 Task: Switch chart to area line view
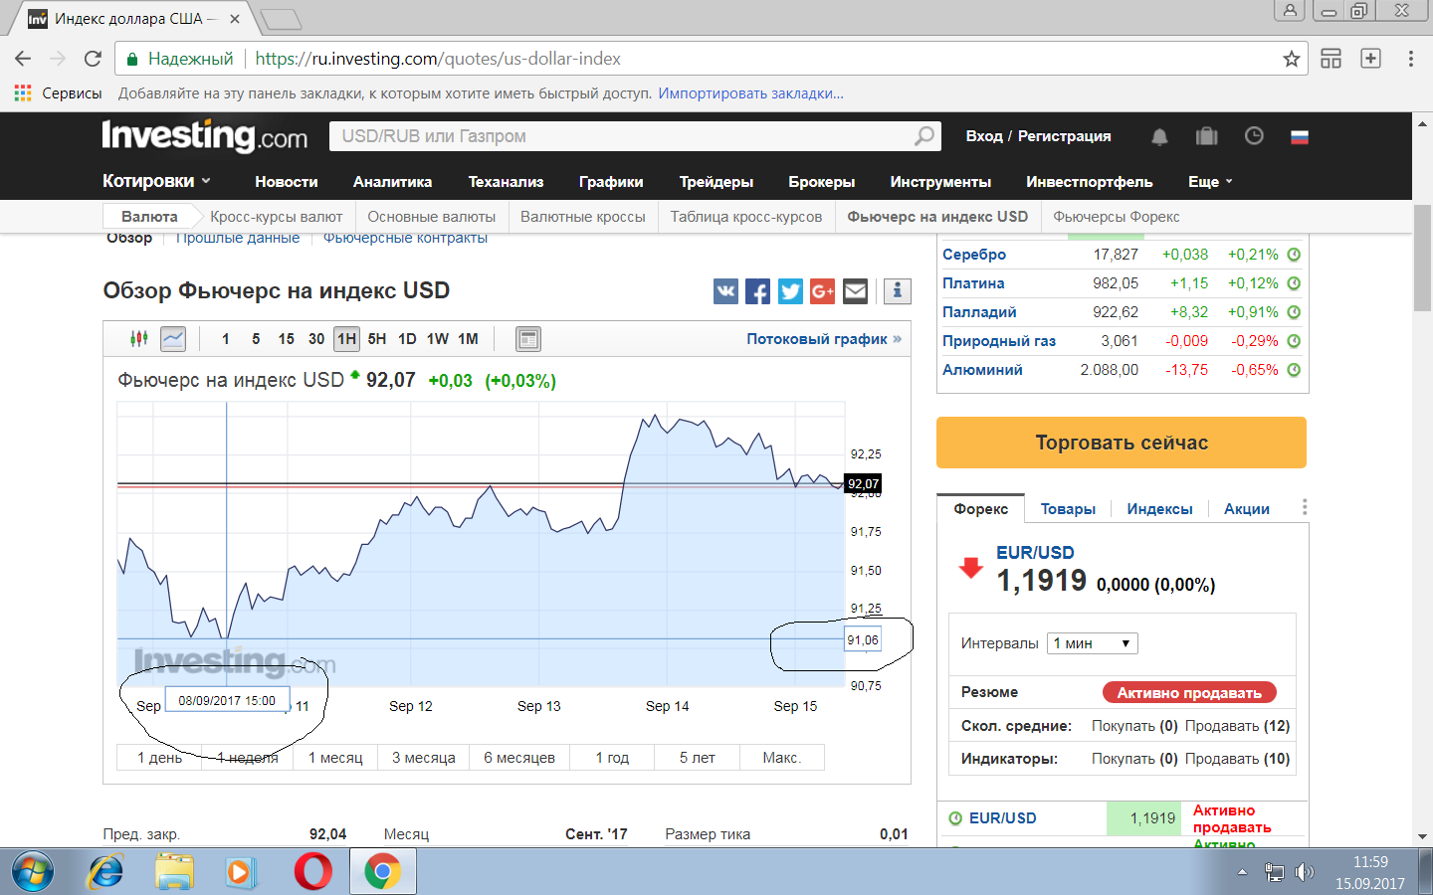pos(173,339)
